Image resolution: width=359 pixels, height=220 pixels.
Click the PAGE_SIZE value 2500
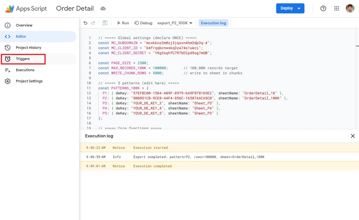(142, 63)
